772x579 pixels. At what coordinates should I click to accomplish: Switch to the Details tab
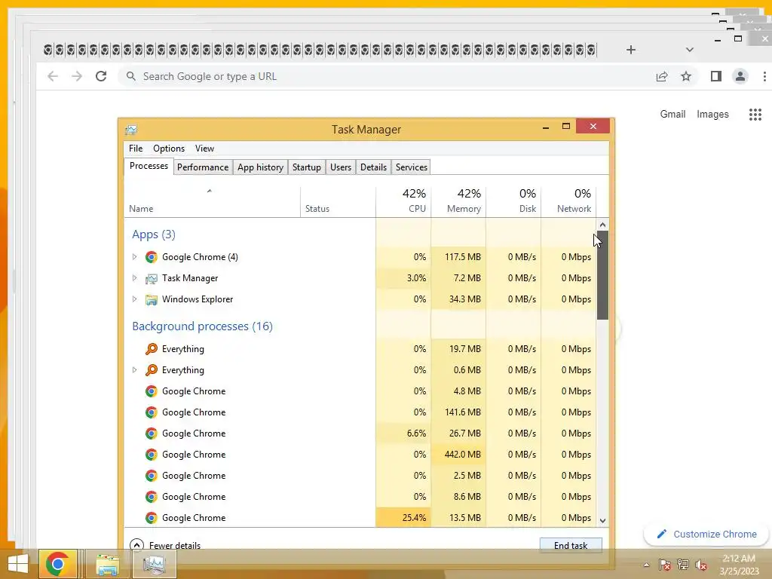pos(373,167)
